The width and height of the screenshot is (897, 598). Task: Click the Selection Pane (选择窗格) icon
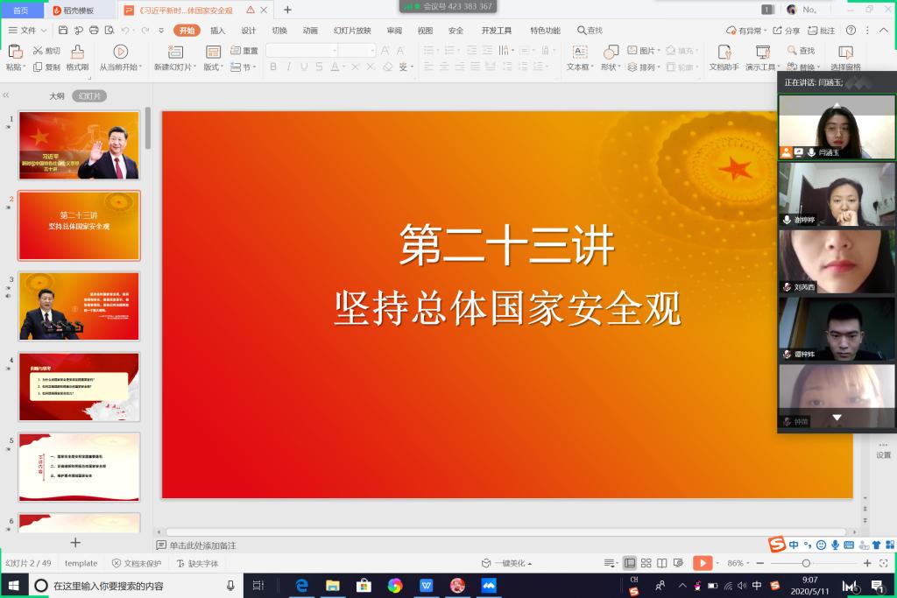coord(845,53)
